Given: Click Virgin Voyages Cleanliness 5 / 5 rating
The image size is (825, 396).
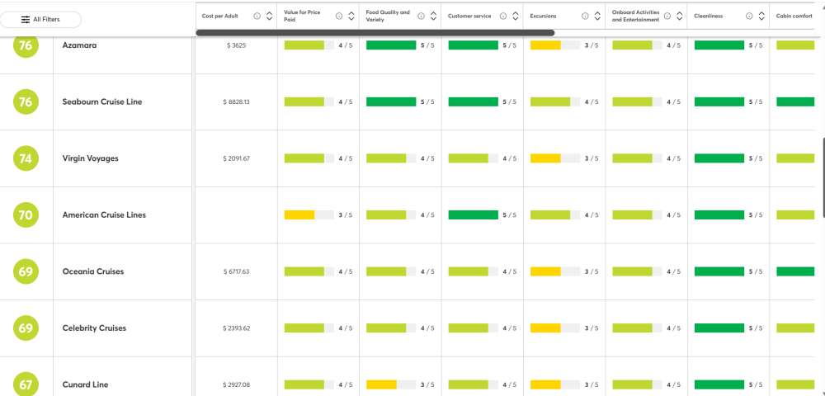Looking at the screenshot, I should [x=756, y=158].
